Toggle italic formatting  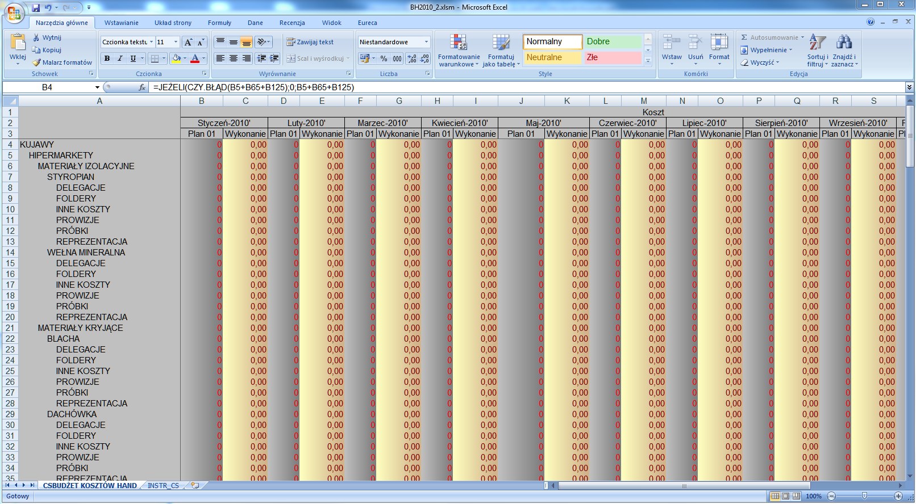pos(120,58)
